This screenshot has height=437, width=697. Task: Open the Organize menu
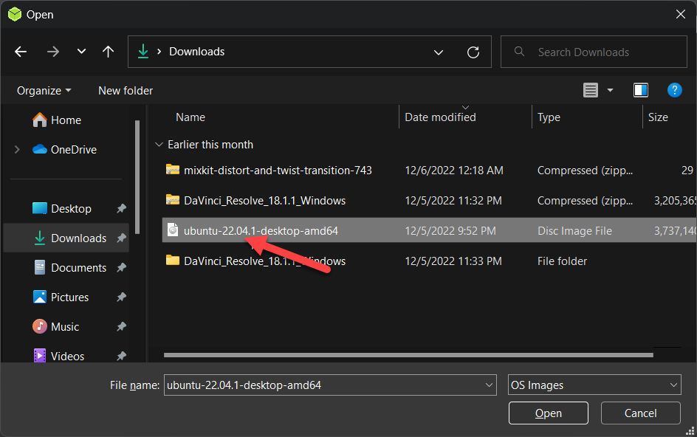pyautogui.click(x=44, y=91)
